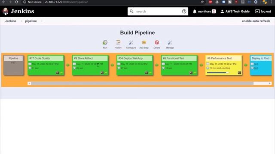Viewport: 275px width, 154px height.
Task: Click the red ABP extension icon
Action: click(x=211, y=2)
